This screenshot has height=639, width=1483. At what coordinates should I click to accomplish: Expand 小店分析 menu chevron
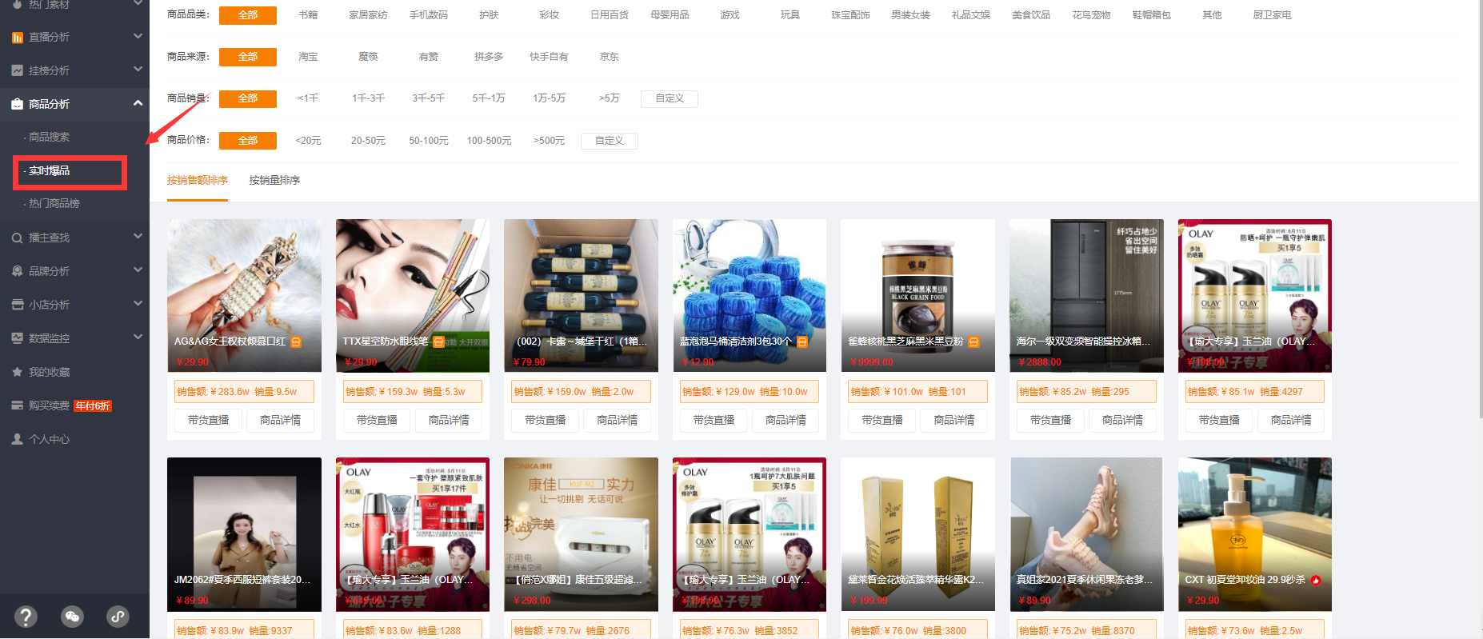pos(138,304)
